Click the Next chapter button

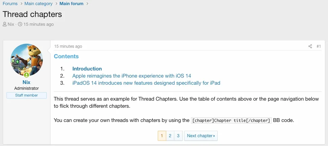click(200, 136)
